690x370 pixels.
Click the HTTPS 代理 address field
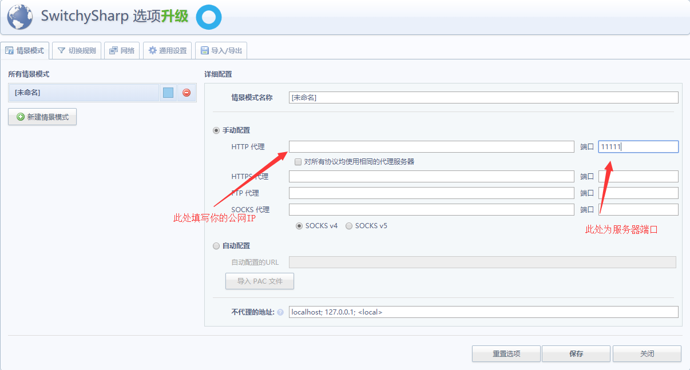click(431, 176)
